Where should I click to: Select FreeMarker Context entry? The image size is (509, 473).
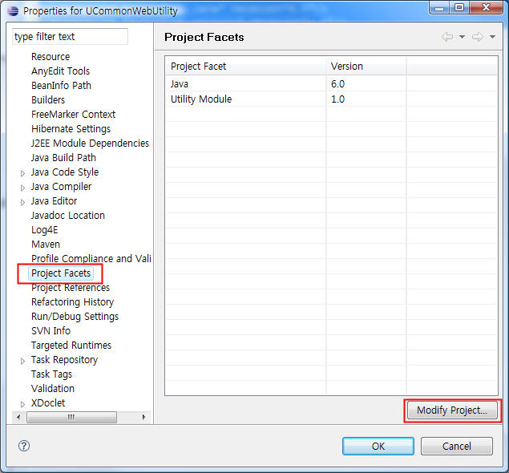[x=74, y=115]
